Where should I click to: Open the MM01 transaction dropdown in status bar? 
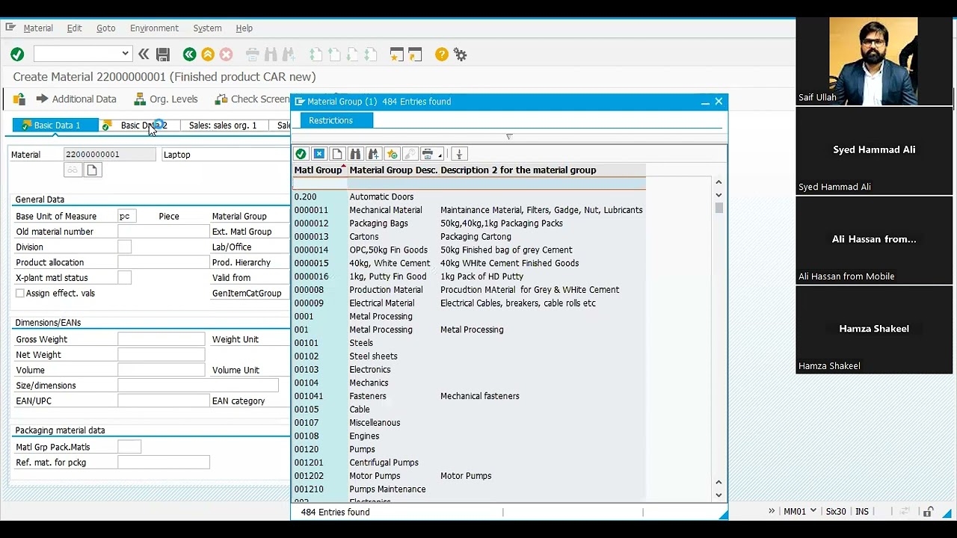(x=813, y=512)
